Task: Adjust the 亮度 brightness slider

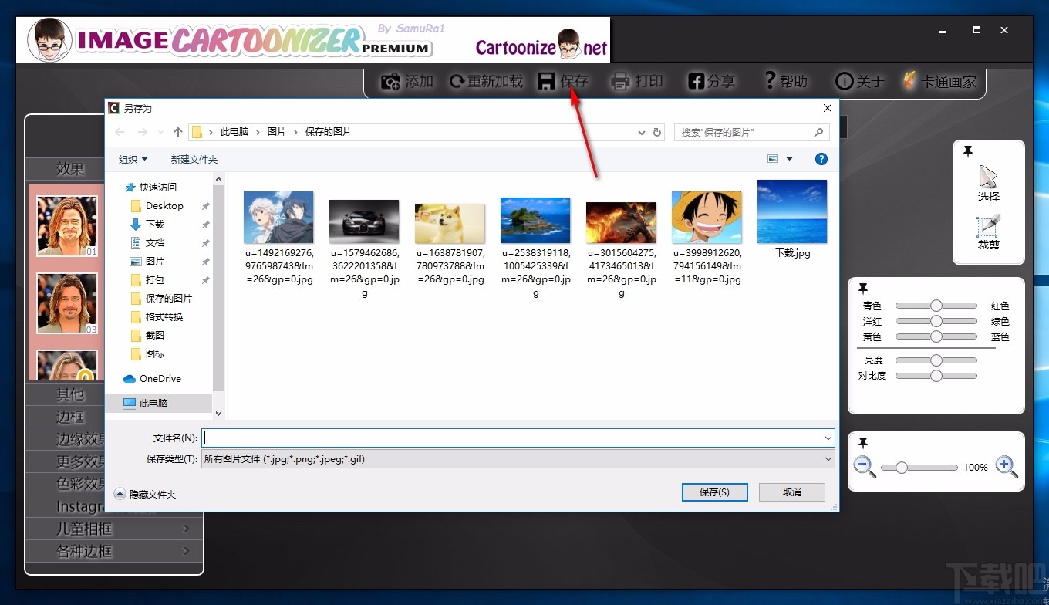Action: pyautogui.click(x=936, y=360)
